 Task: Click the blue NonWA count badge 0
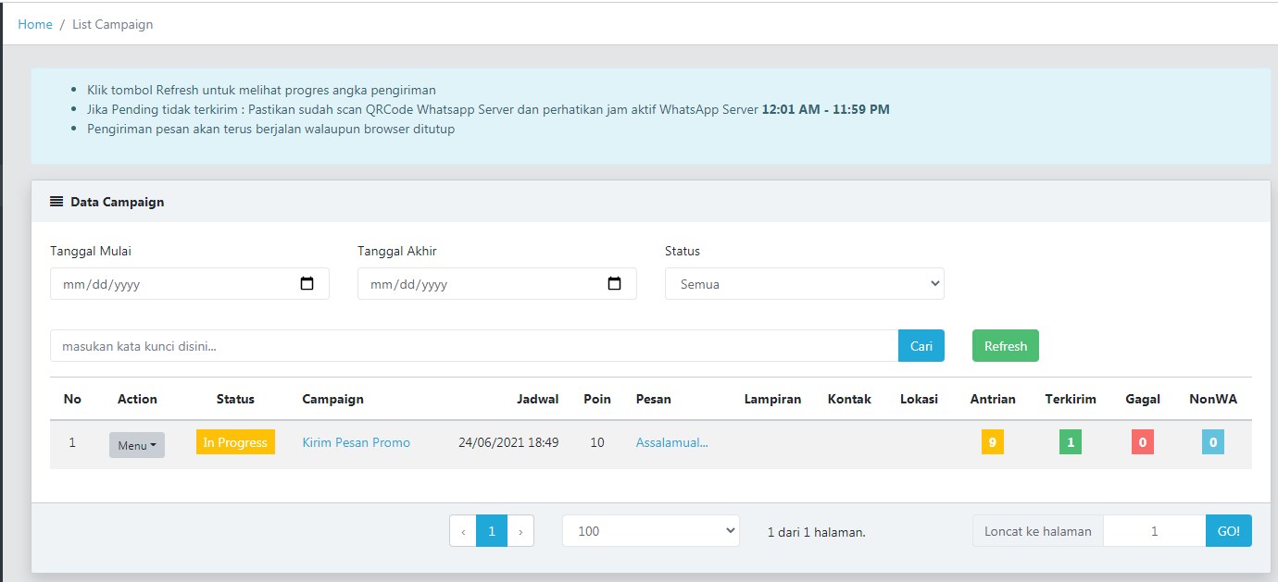click(x=1213, y=442)
